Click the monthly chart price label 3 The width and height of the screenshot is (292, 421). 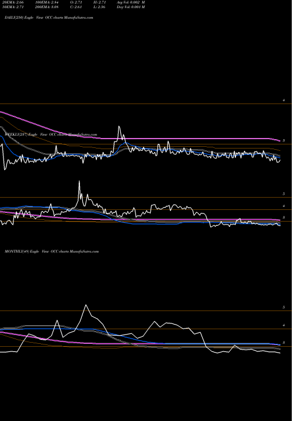(x=284, y=343)
